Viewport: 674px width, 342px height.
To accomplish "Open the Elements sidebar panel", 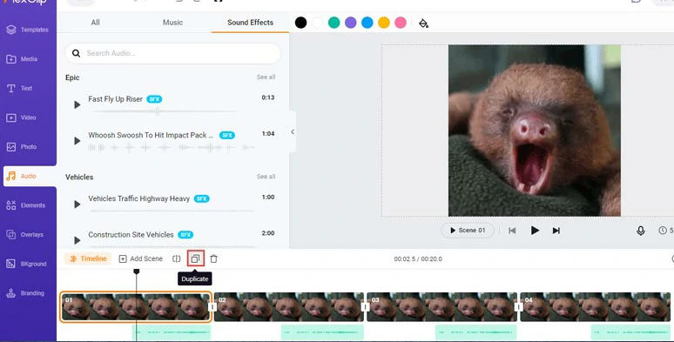I will tap(29, 205).
